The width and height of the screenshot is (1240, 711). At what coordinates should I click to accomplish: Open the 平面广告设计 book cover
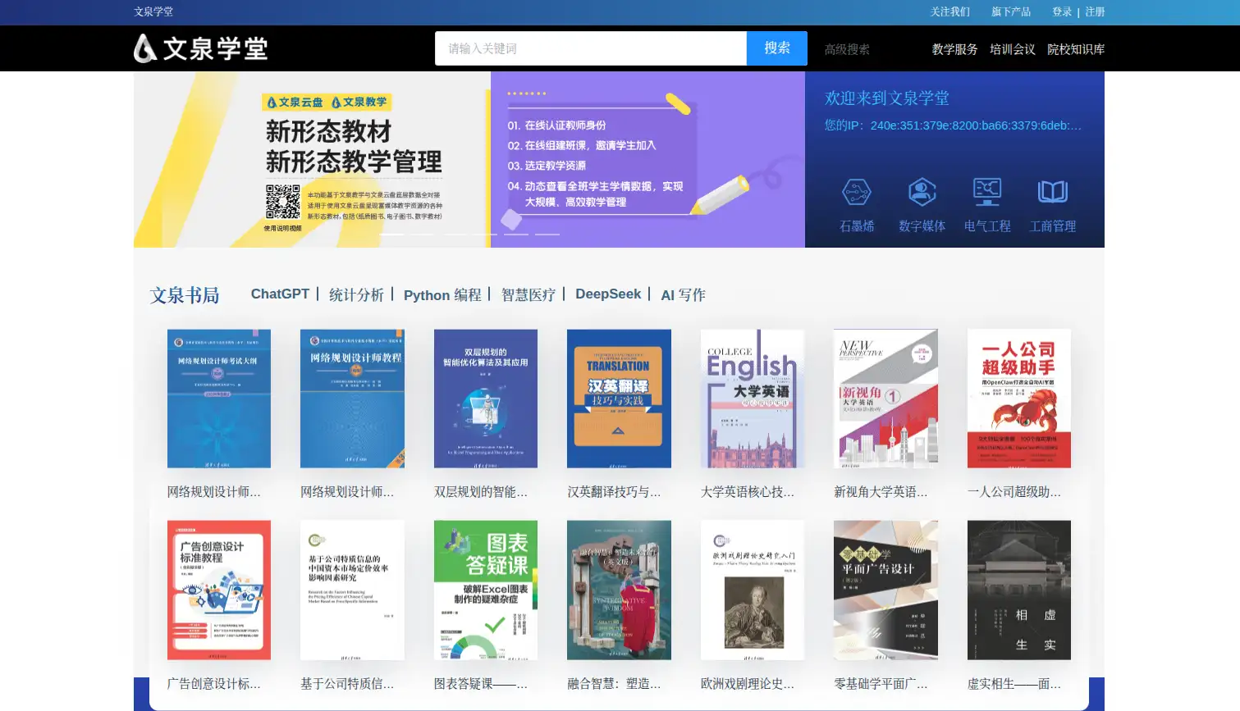click(885, 590)
